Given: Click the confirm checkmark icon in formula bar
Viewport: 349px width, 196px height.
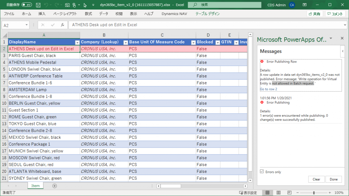Looking at the screenshot, I should tap(53, 25).
